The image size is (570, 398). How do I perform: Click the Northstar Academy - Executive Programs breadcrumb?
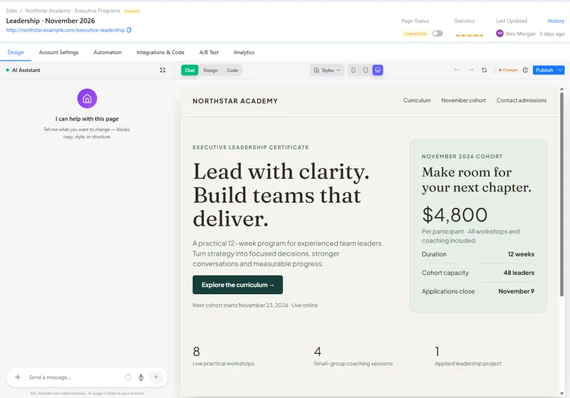(x=73, y=11)
